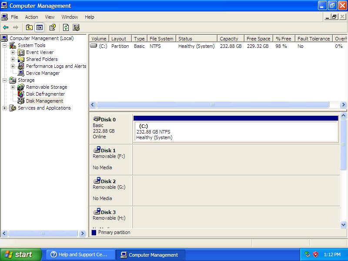Click the Disk 1 removable drive icon
348x261 pixels.
tap(97, 149)
